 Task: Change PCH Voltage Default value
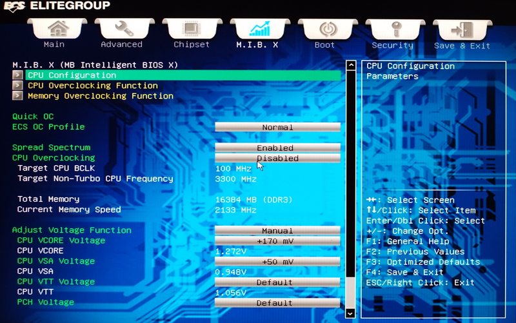pos(277,303)
